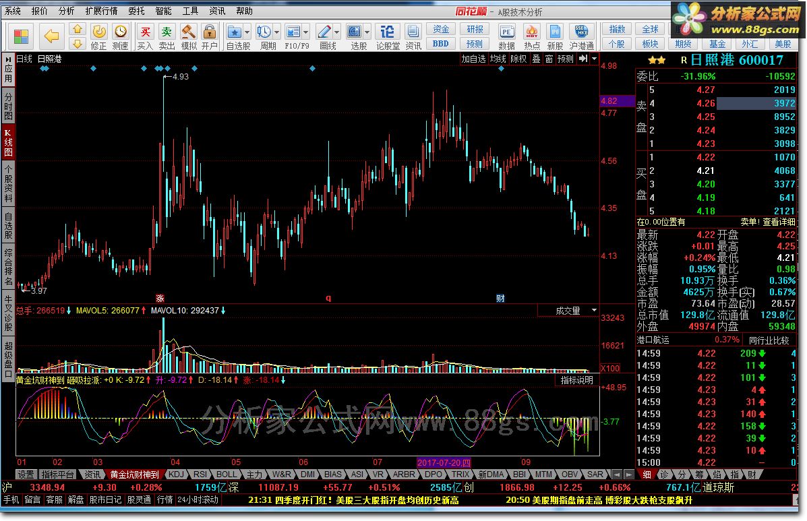Click the 加自选 button
The width and height of the screenshot is (807, 521).
click(x=473, y=59)
